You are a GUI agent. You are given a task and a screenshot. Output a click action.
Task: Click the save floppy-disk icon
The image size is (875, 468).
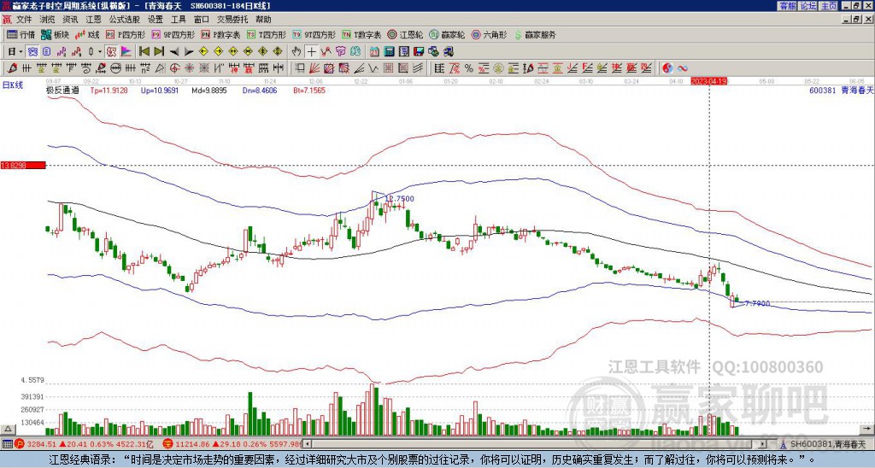point(419,52)
